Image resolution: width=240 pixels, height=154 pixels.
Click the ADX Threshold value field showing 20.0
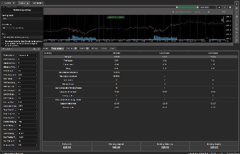(x=28, y=75)
